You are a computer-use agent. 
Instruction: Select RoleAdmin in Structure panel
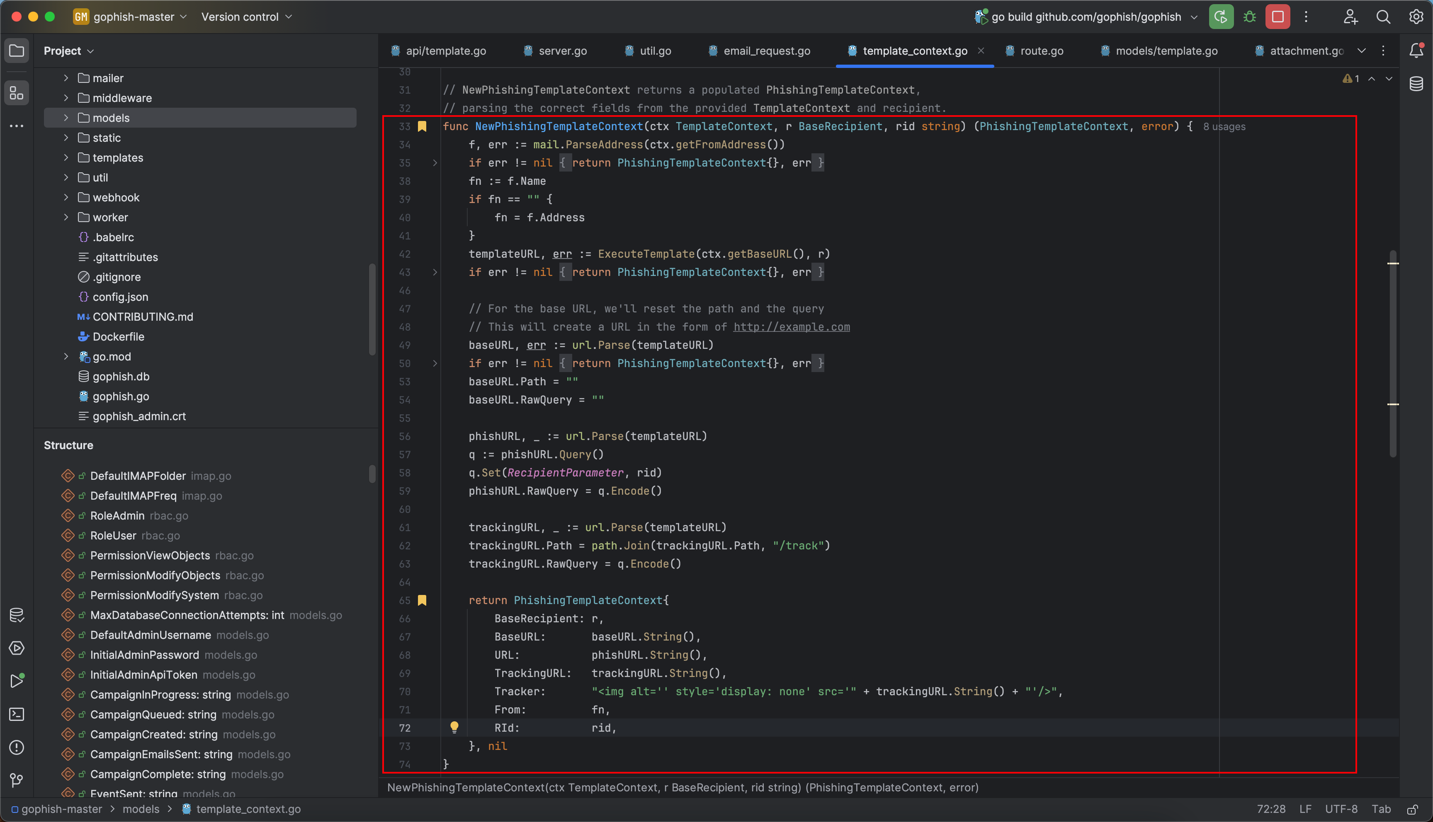pos(117,515)
